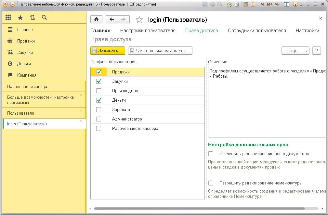Uncheck the Деньги profile checkbox
This screenshot has height=215, width=328.
99,100
